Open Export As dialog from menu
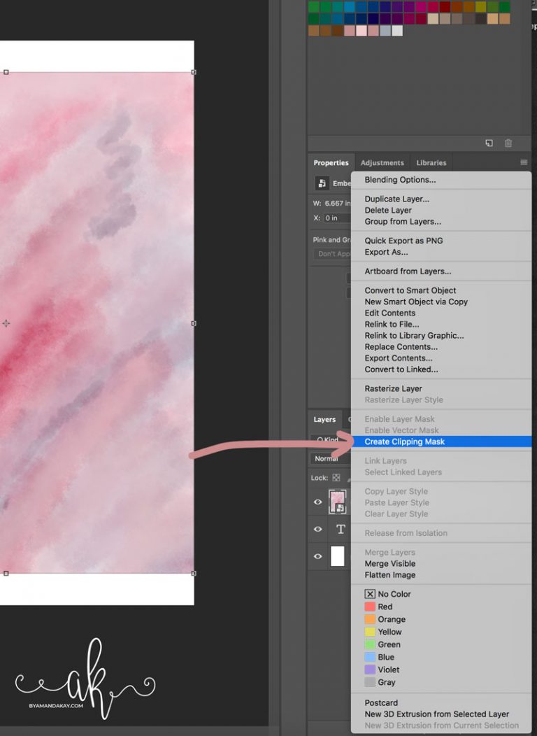Viewport: 537px width, 736px height. [387, 252]
